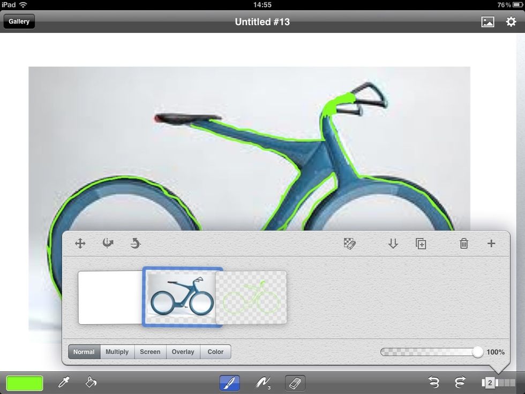Undo the last stroke

(x=434, y=382)
